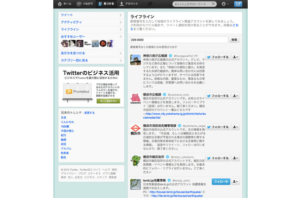Click the Twitter bird logo in top bar

150,4
